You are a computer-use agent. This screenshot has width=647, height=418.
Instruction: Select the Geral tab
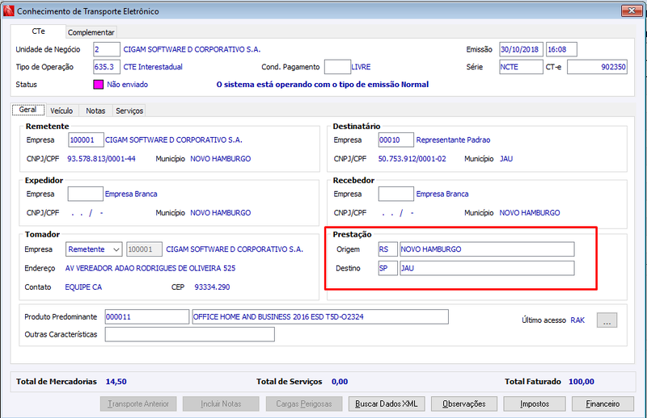pos(28,110)
